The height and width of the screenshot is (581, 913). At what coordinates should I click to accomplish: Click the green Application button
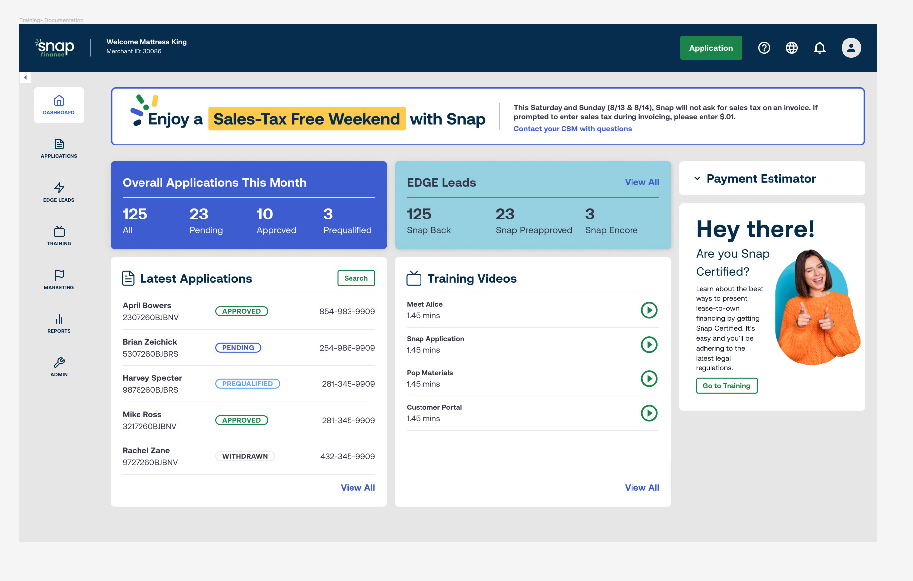(710, 48)
